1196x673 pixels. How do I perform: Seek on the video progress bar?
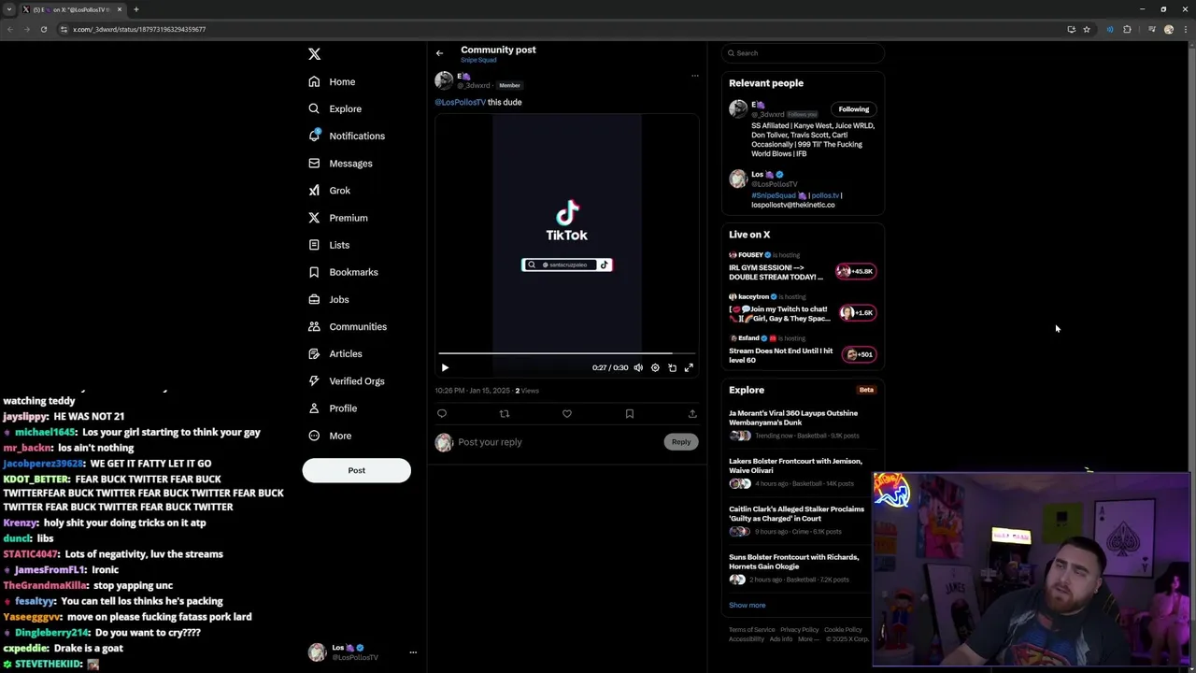(x=566, y=354)
